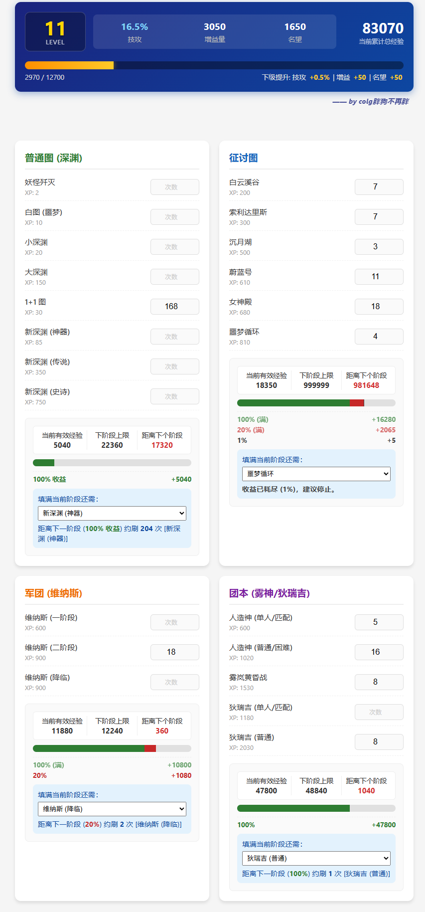
Task: Click the 征讨图 green and red progress bar
Action: pyautogui.click(x=316, y=403)
